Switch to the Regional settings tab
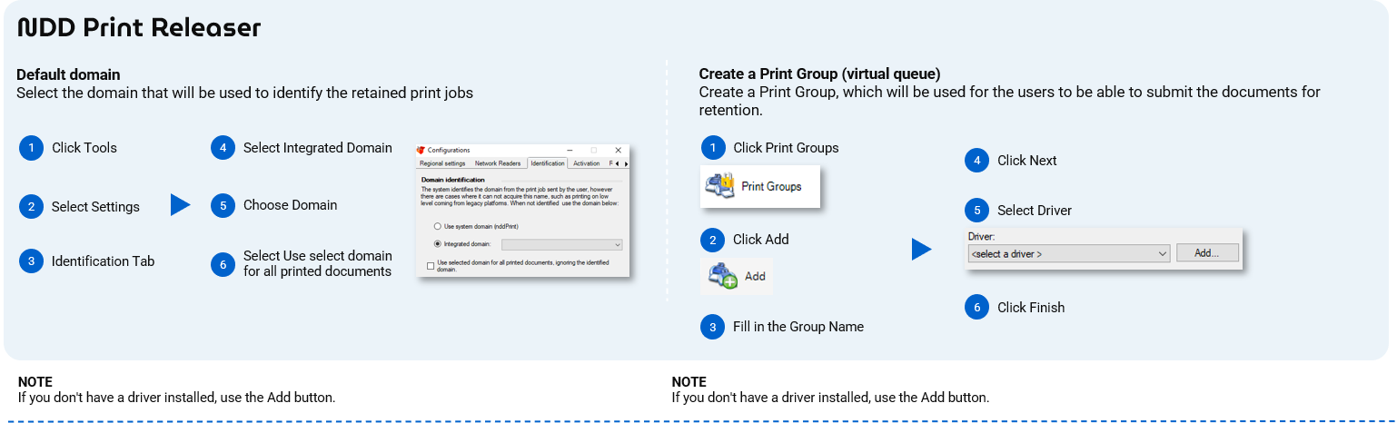The image size is (1397, 423). [x=442, y=163]
